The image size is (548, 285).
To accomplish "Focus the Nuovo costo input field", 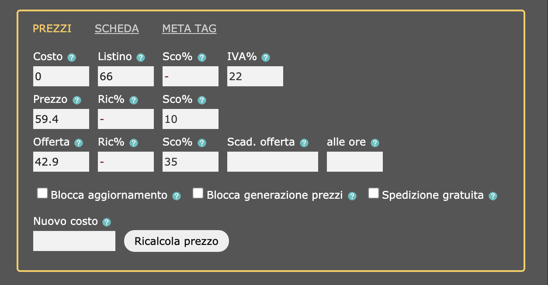I will (74, 241).
